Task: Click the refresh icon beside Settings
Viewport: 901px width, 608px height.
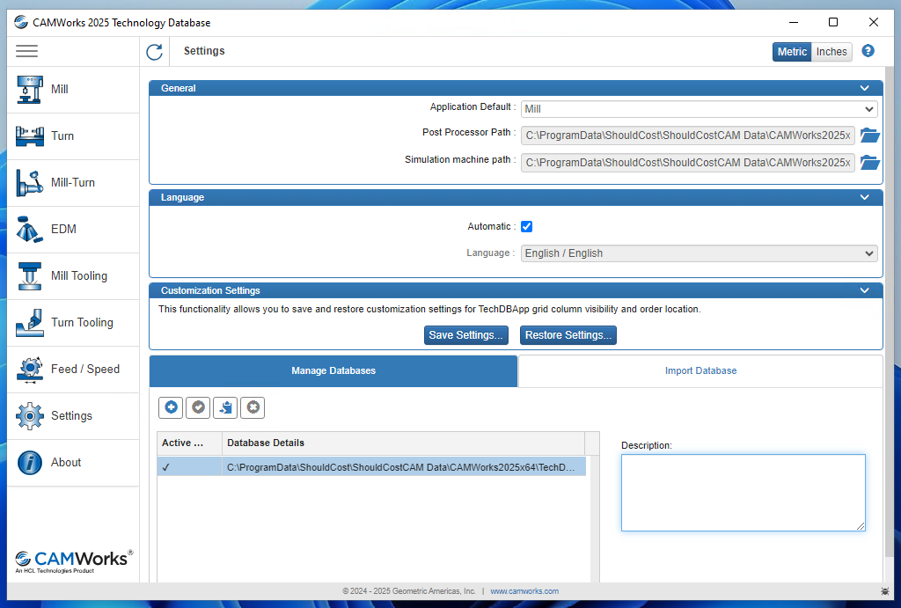Action: (154, 52)
